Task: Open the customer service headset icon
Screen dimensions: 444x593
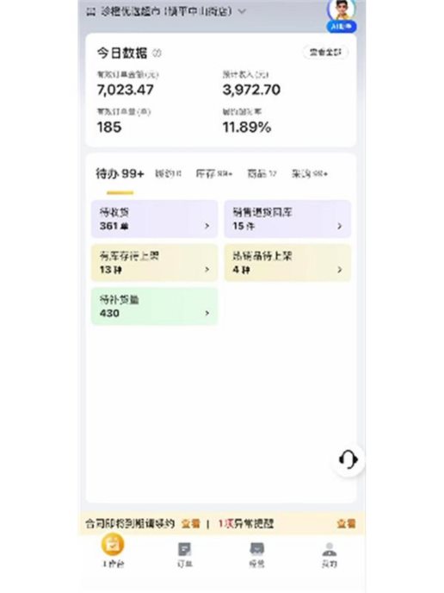Action: tap(348, 459)
